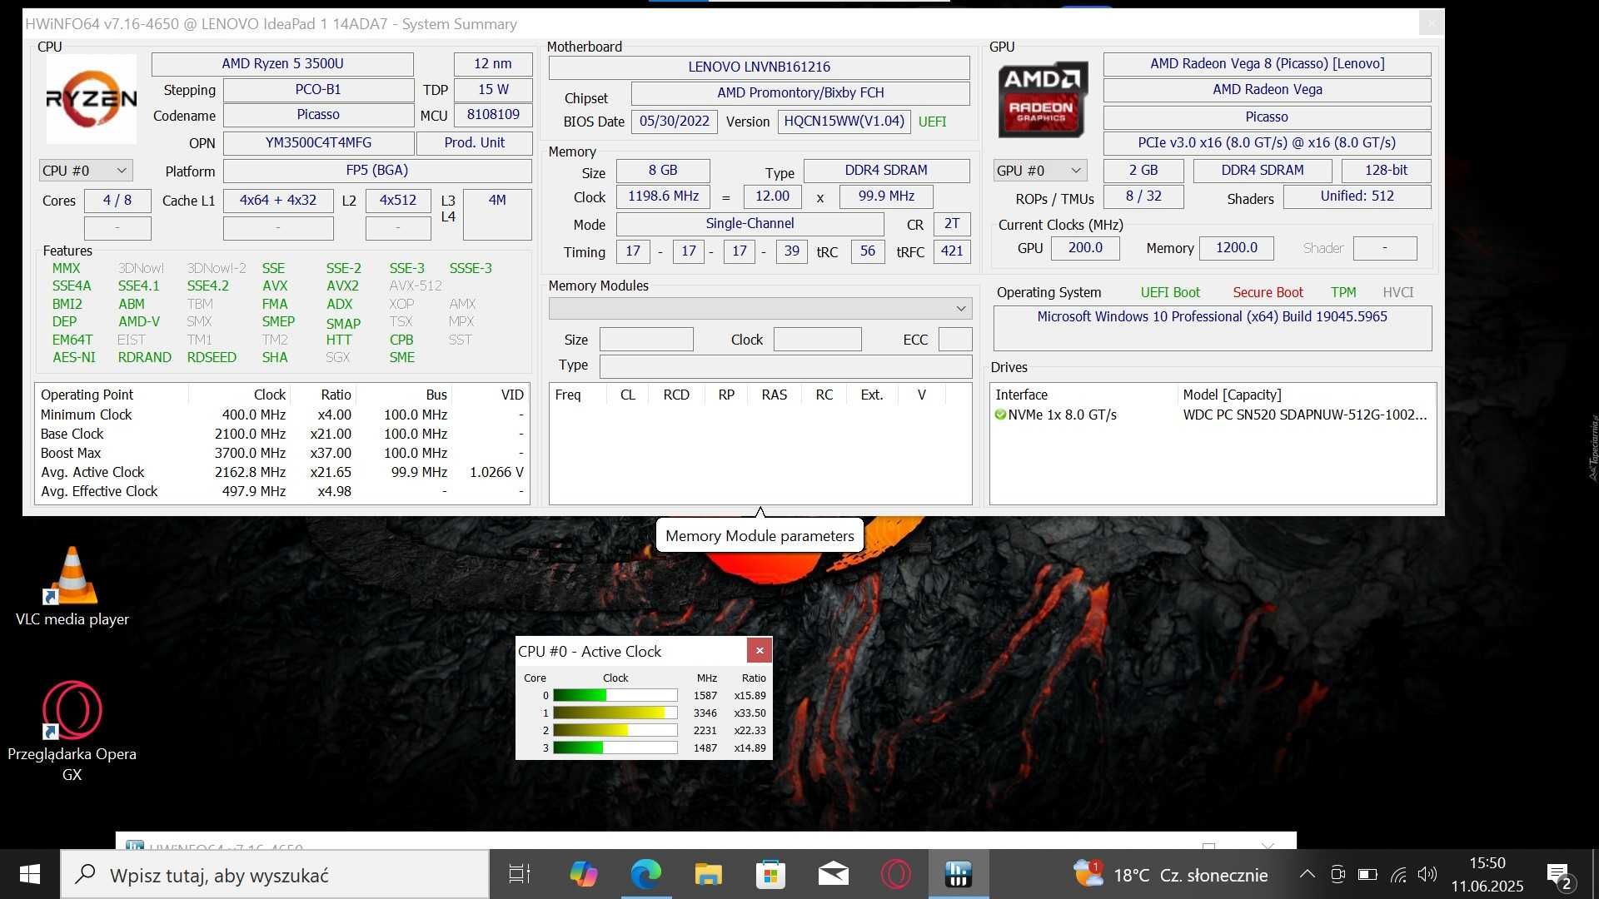Click the 'Freq' column header in memory table

point(578,395)
